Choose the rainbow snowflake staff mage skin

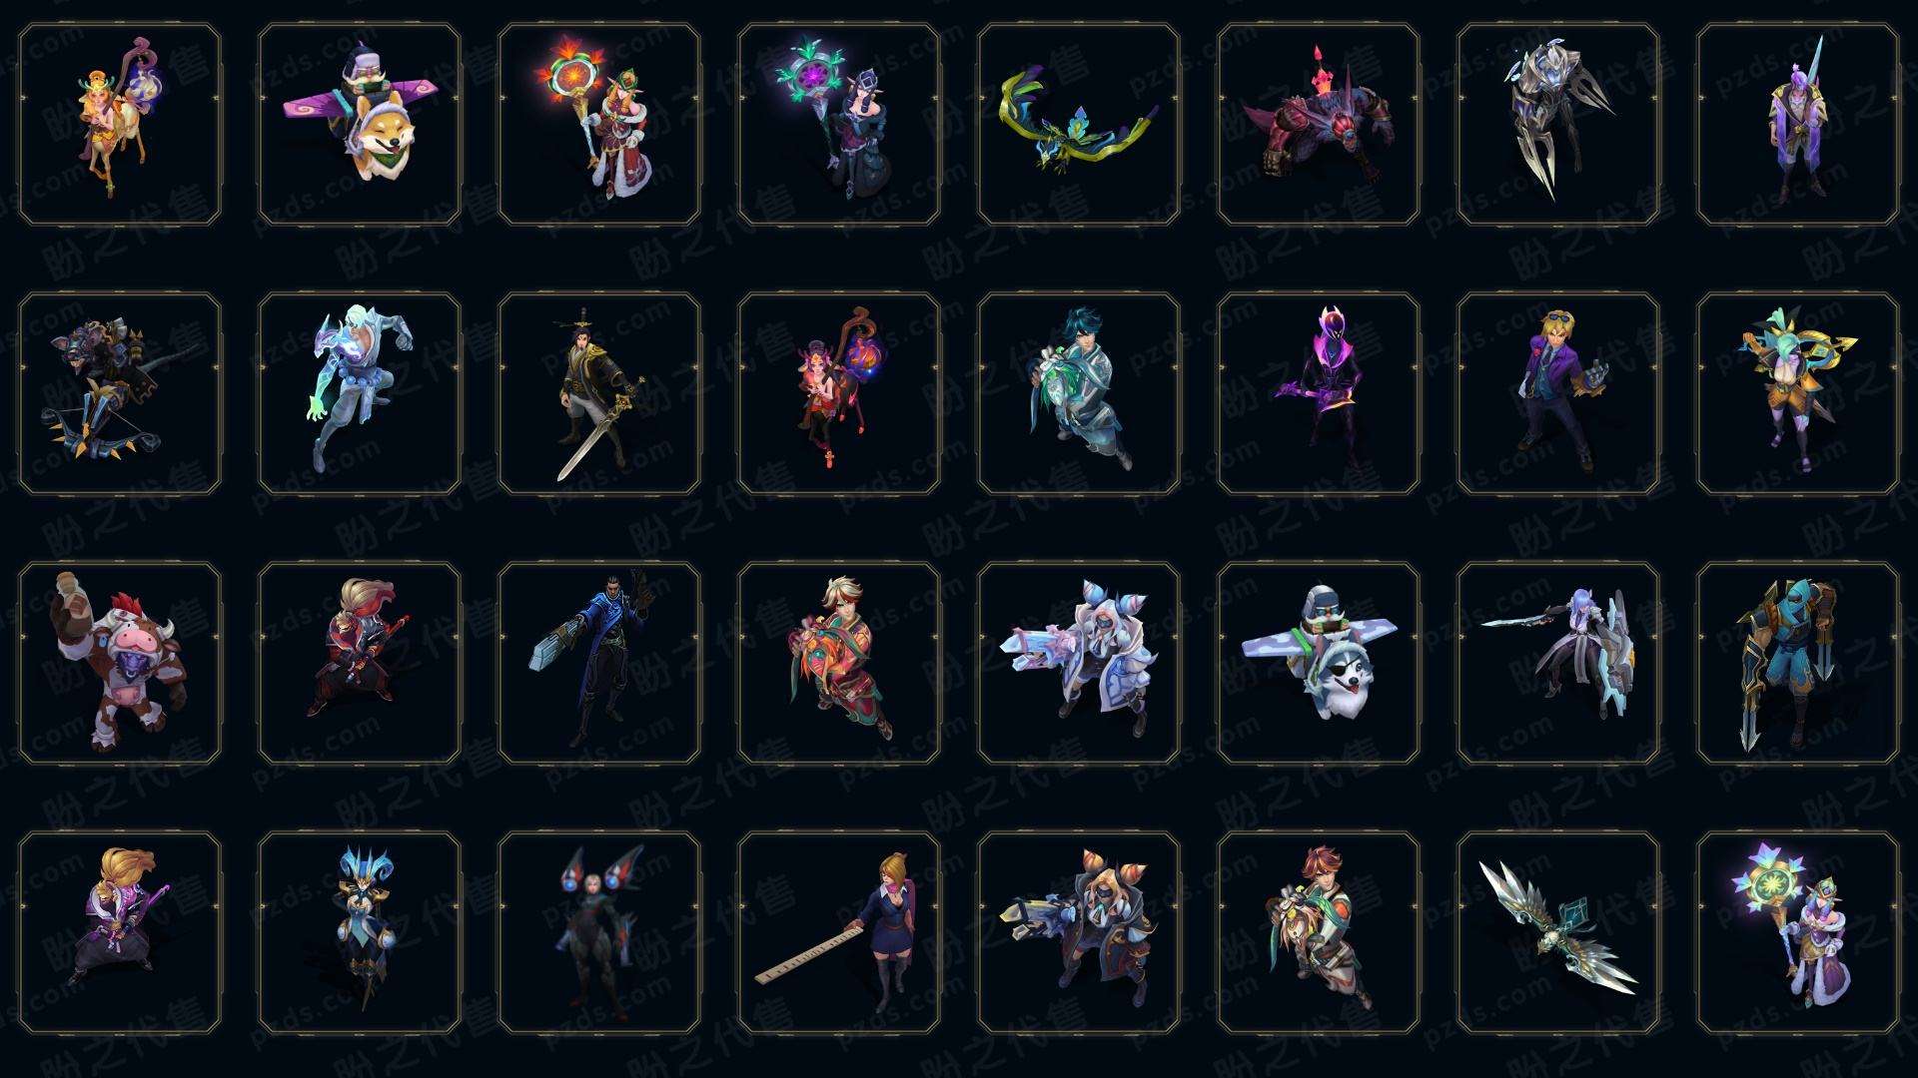[x=1798, y=933]
